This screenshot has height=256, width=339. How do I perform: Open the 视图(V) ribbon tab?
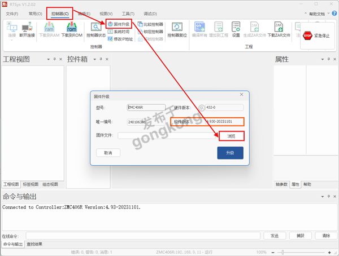point(106,14)
